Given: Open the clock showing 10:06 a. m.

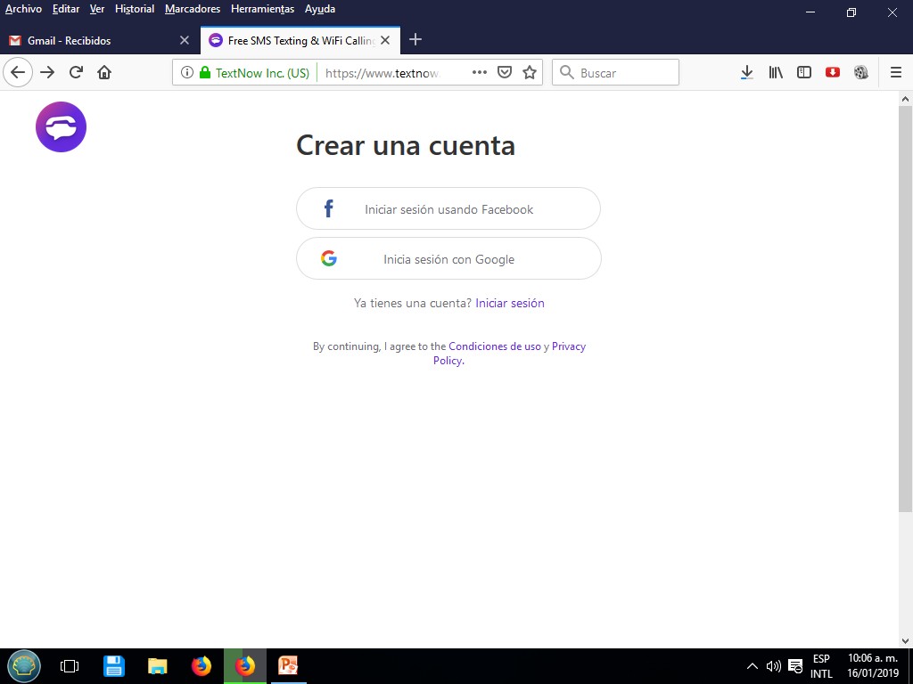Looking at the screenshot, I should tap(873, 666).
